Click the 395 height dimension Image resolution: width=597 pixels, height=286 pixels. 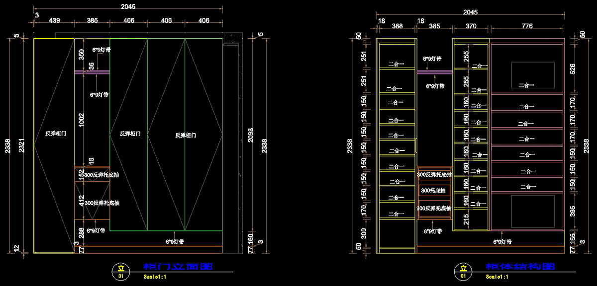coord(572,212)
